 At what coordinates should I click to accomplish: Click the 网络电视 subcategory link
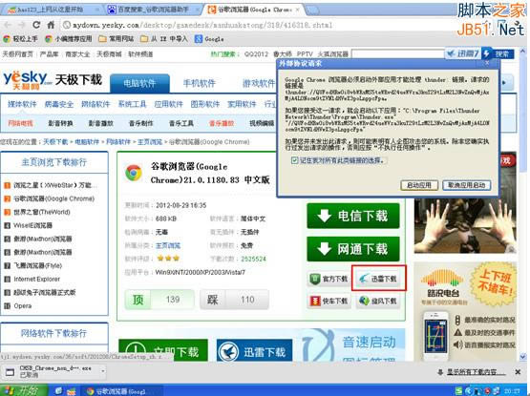point(20,123)
